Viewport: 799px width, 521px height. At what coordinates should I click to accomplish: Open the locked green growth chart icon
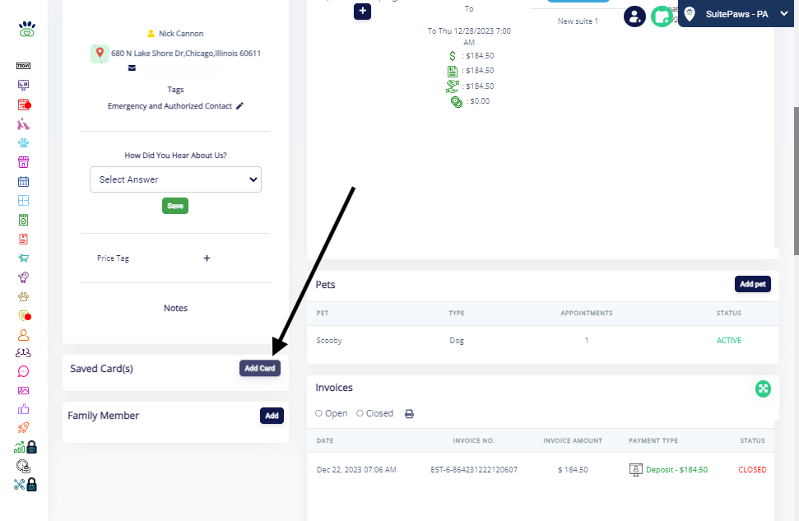[x=26, y=447]
